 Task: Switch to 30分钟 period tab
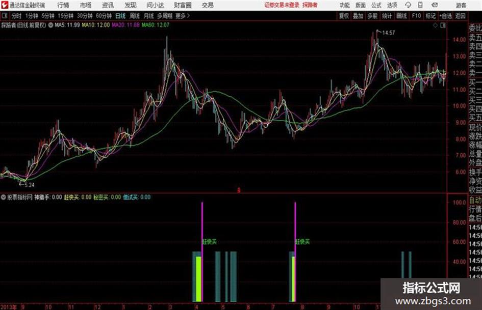[x=85, y=16]
